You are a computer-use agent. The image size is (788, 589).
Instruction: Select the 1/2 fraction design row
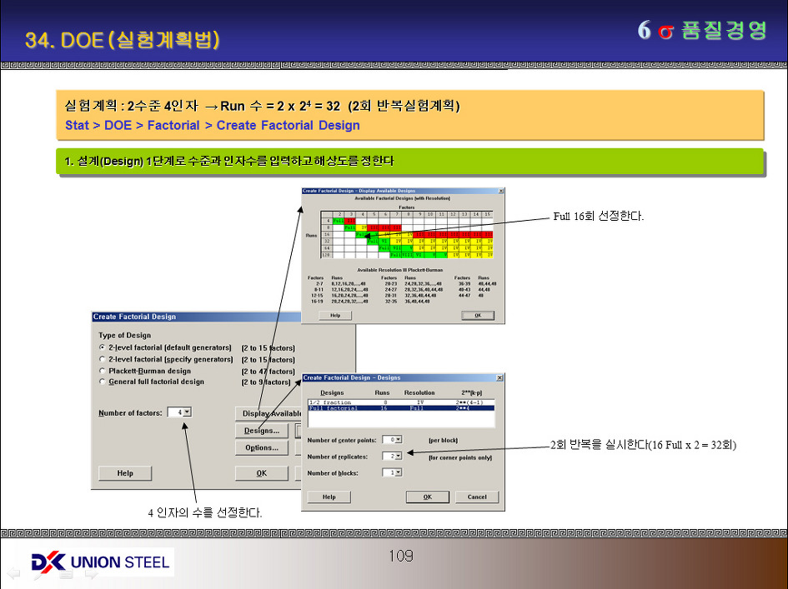pos(402,402)
